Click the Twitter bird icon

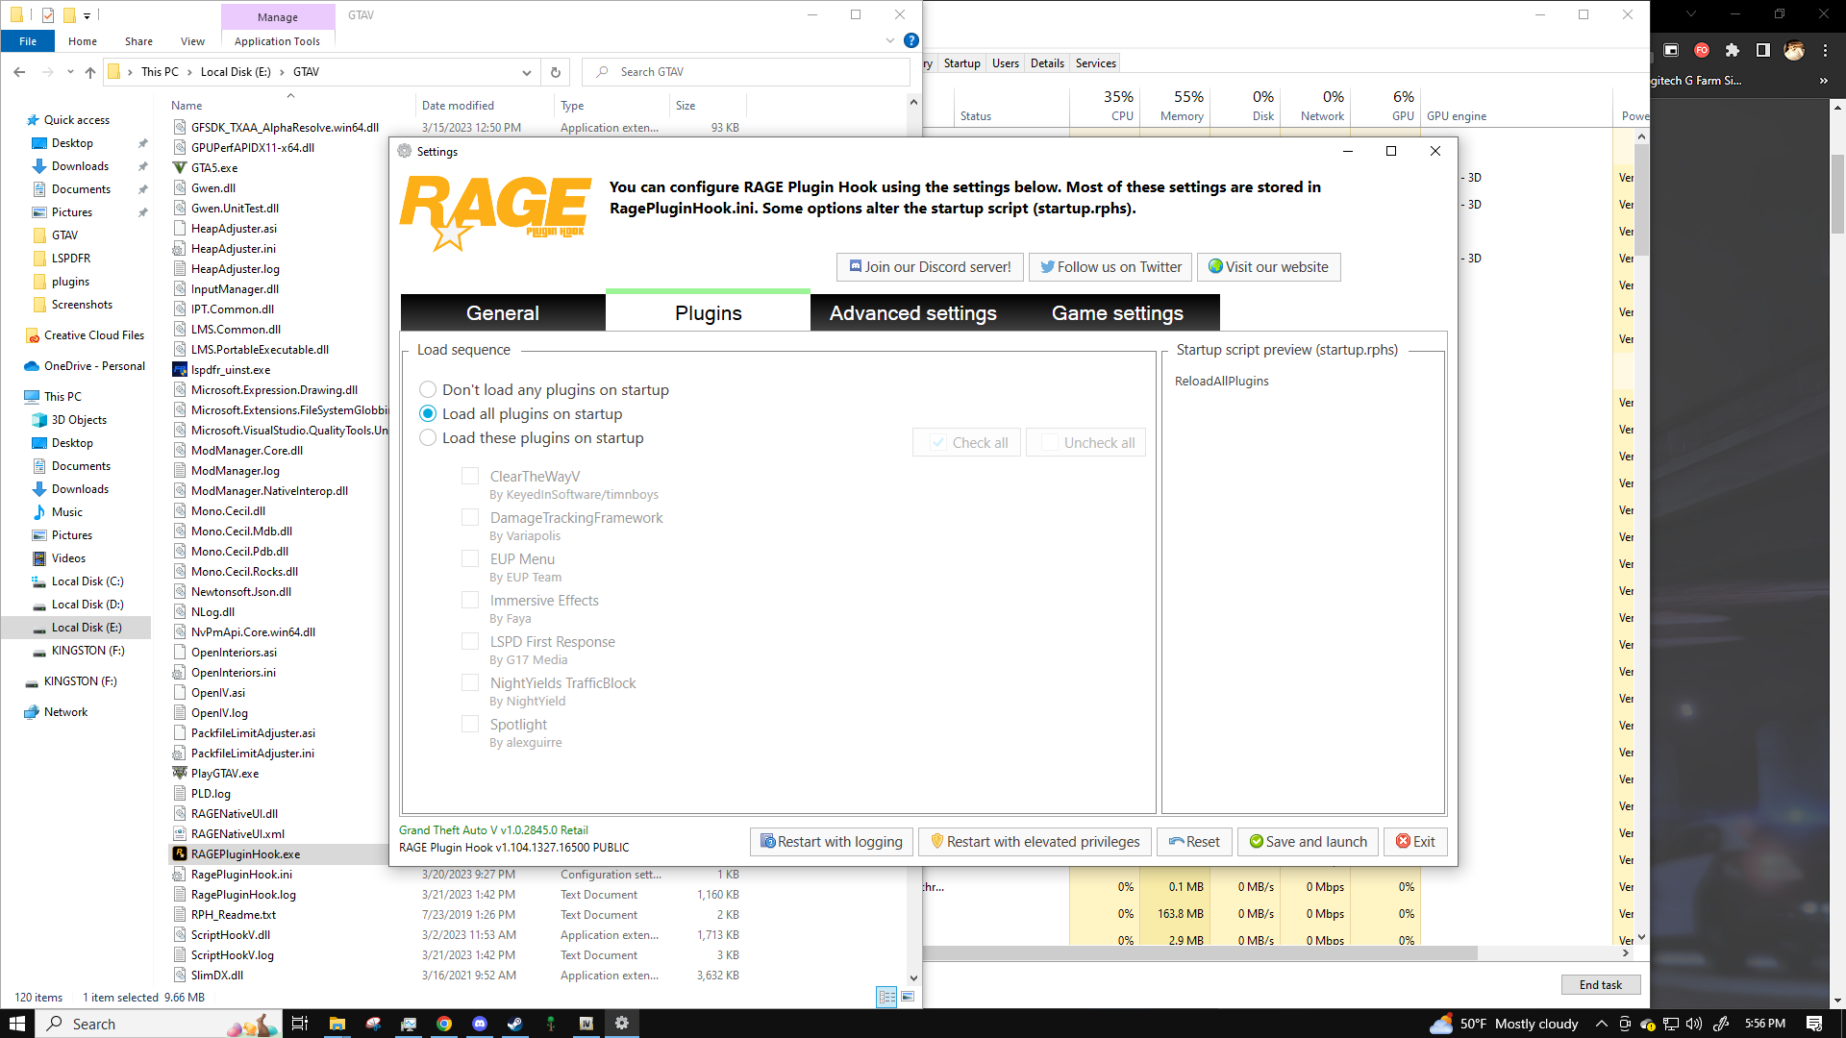pyautogui.click(x=1047, y=266)
